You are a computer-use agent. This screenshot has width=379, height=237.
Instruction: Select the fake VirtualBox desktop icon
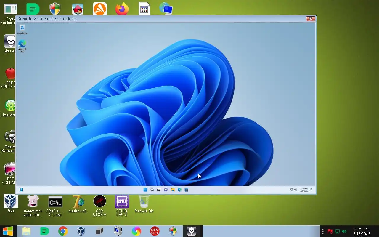[x=11, y=204]
